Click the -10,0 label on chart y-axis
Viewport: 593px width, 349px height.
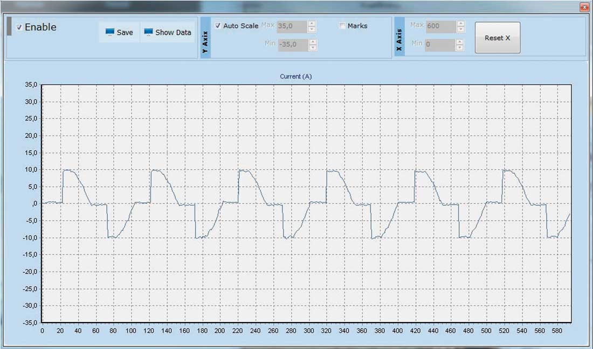[30, 238]
